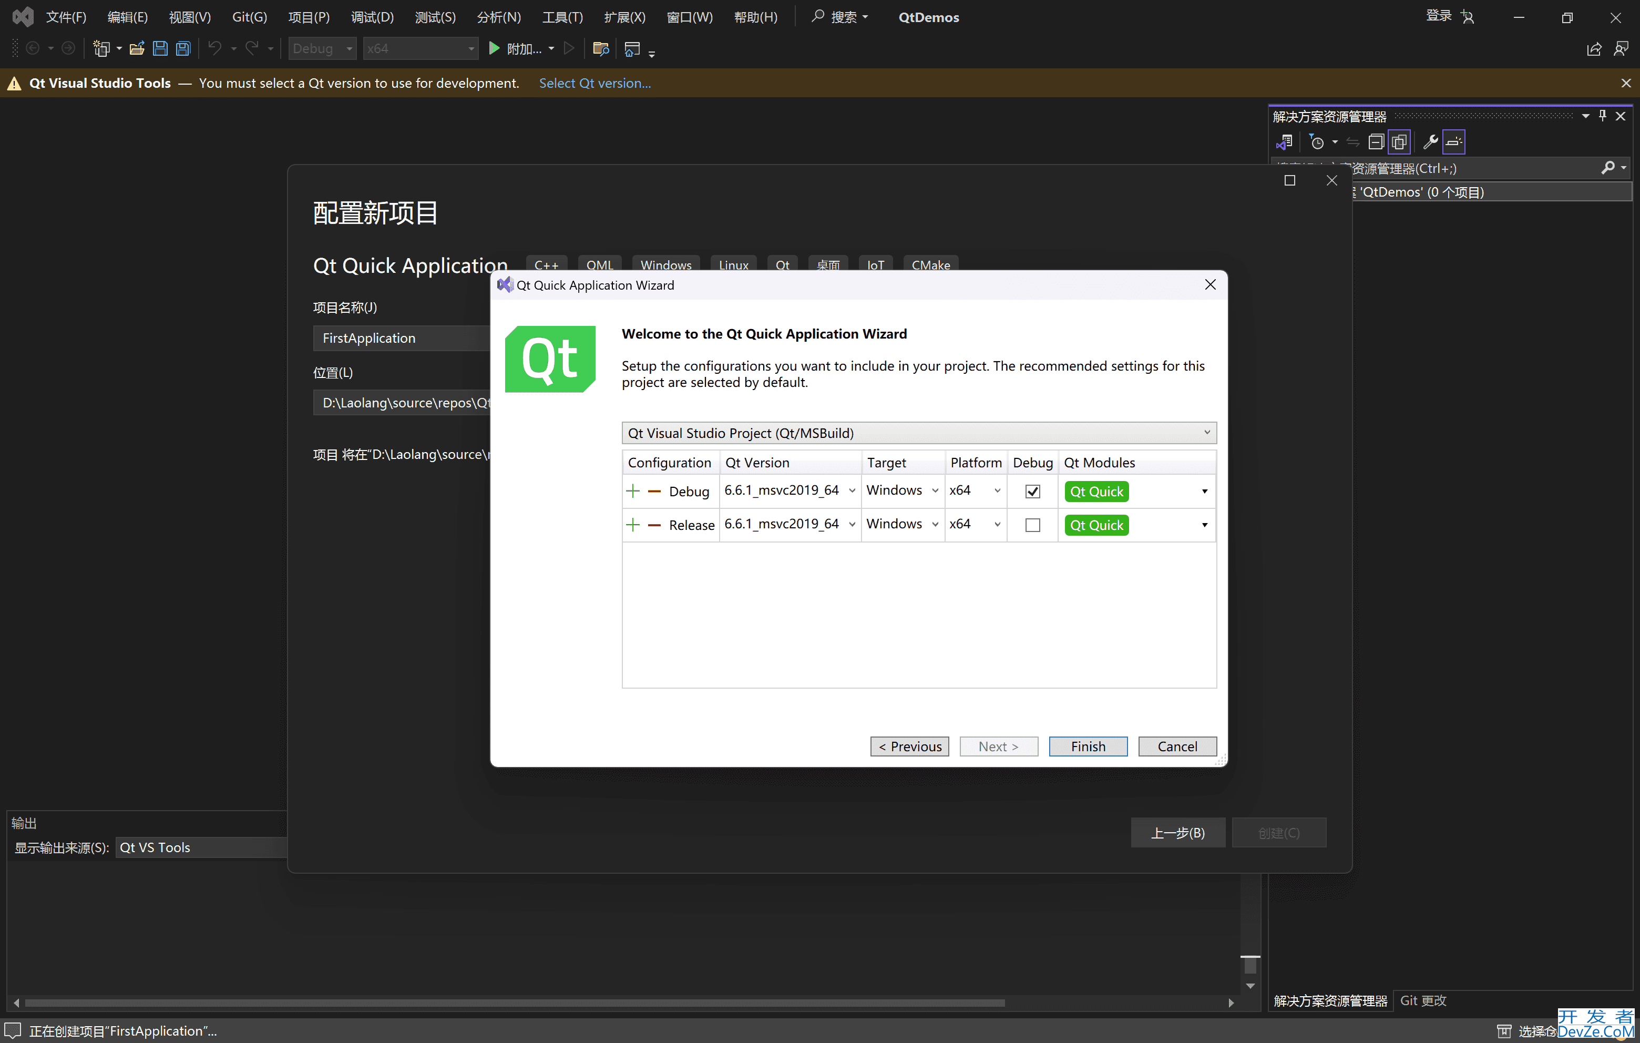Close the Qt Quick Application Wizard dialog
Viewport: 1640px width, 1043px height.
click(x=1209, y=285)
